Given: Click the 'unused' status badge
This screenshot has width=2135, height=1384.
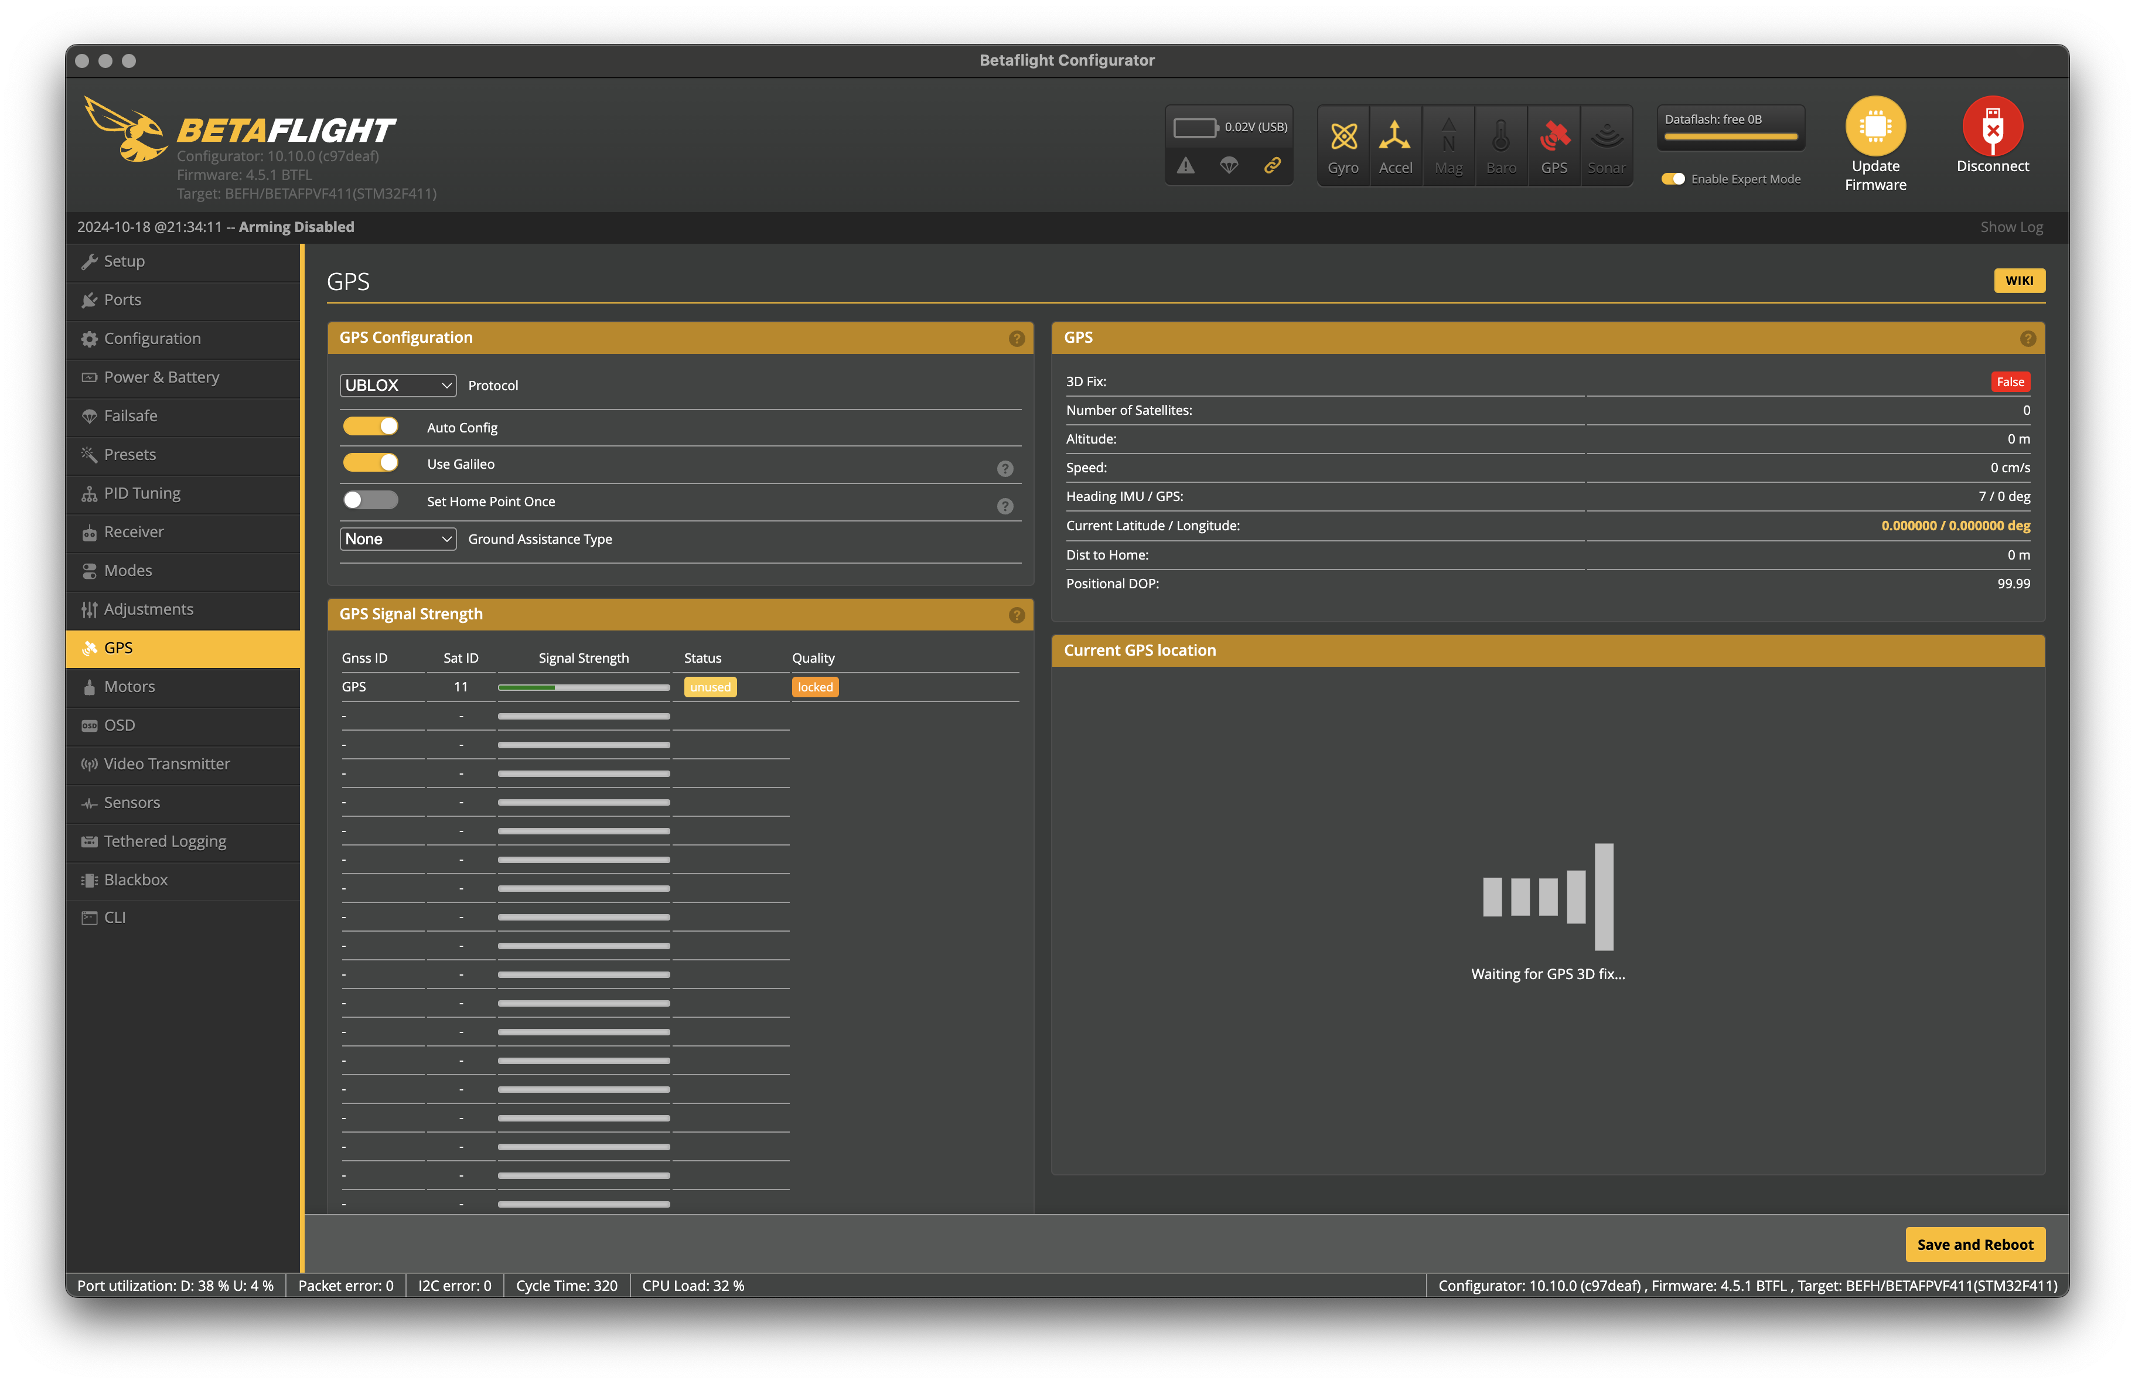Looking at the screenshot, I should [x=710, y=687].
